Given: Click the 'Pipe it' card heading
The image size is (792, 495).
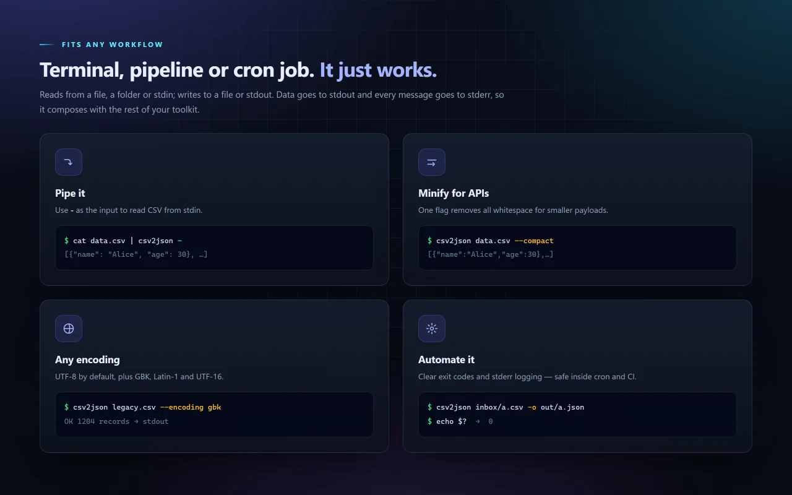Looking at the screenshot, I should (x=70, y=193).
